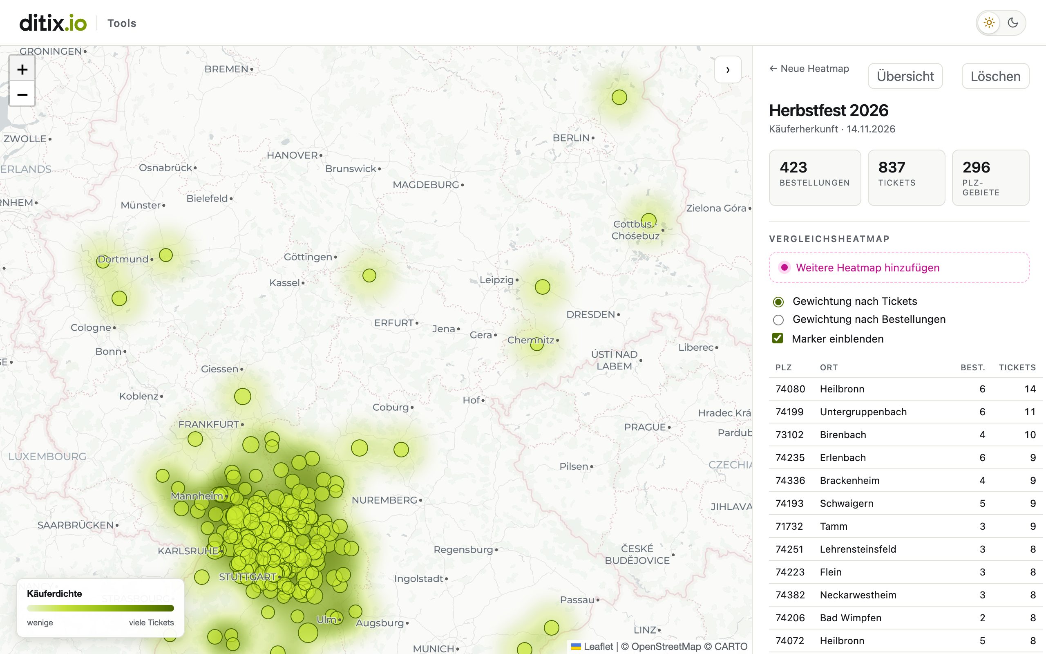
Task: Collapse the sidebar with chevron arrow
Action: click(x=728, y=69)
